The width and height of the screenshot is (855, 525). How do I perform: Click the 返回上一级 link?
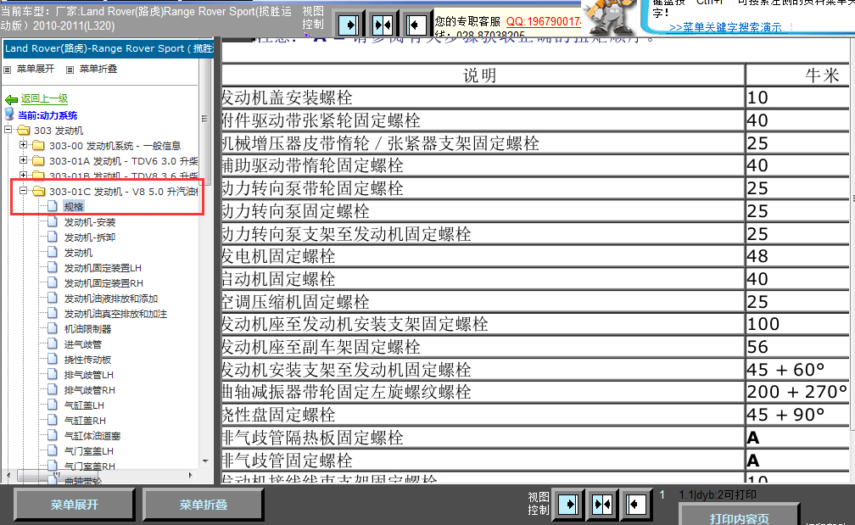tap(44, 98)
